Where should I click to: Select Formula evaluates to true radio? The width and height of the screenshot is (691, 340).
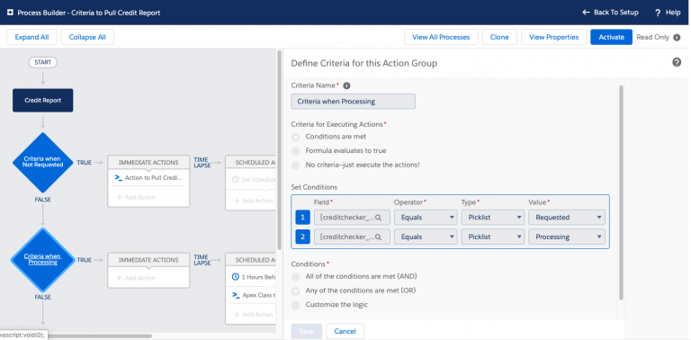click(x=296, y=151)
